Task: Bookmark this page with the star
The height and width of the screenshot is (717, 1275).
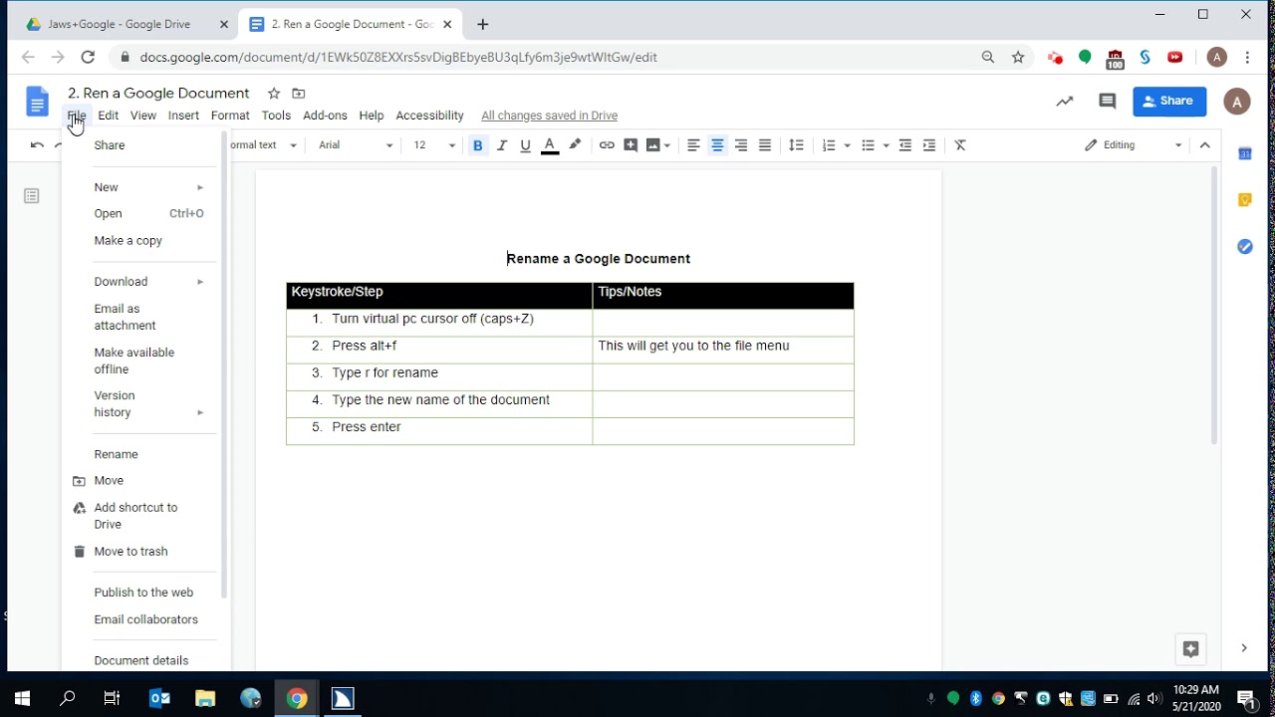Action: (x=1018, y=58)
